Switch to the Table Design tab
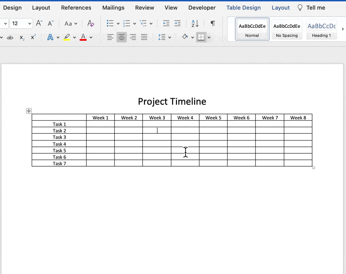 pos(243,7)
